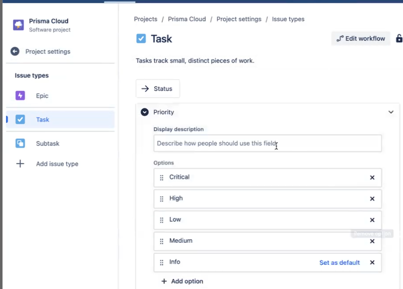Click the Task checkmark icon in sidebar
The width and height of the screenshot is (403, 289).
coord(20,119)
